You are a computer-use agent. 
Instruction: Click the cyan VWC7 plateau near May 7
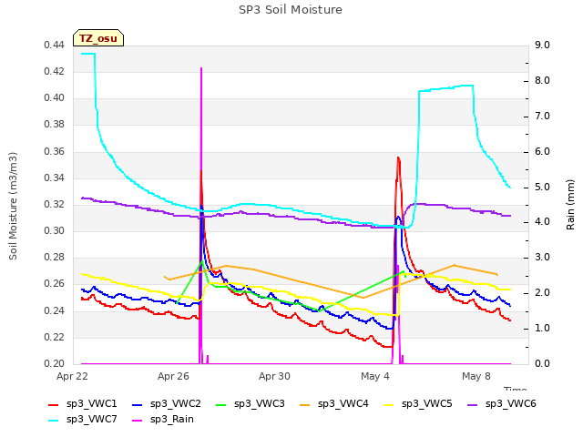[446, 88]
